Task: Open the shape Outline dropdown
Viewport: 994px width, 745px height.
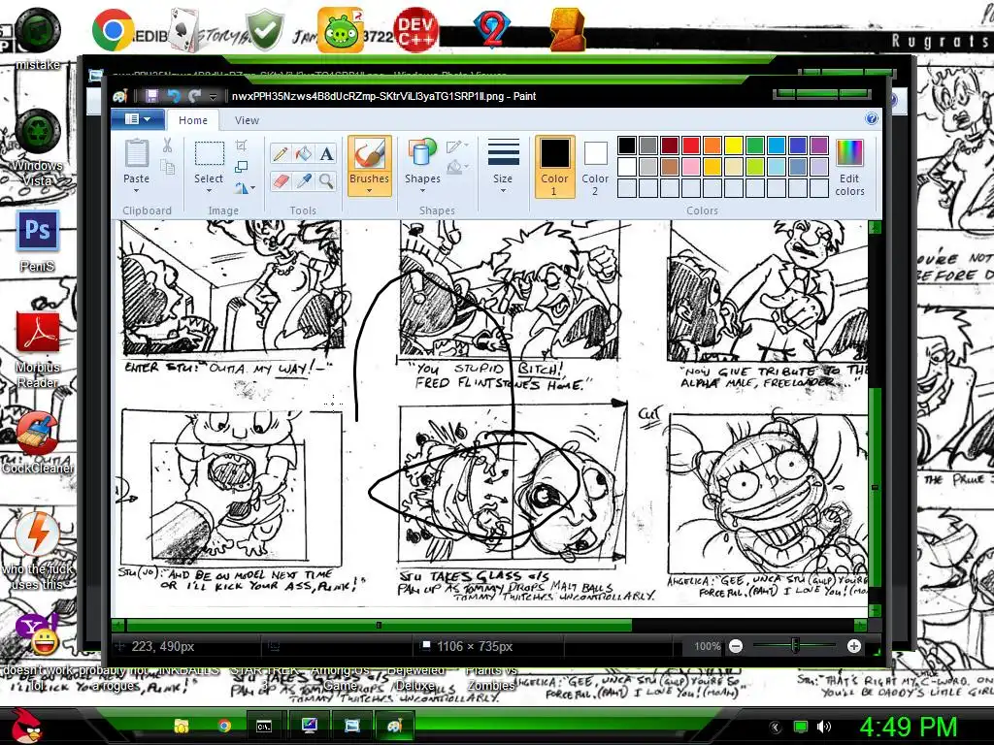Action: [457, 146]
